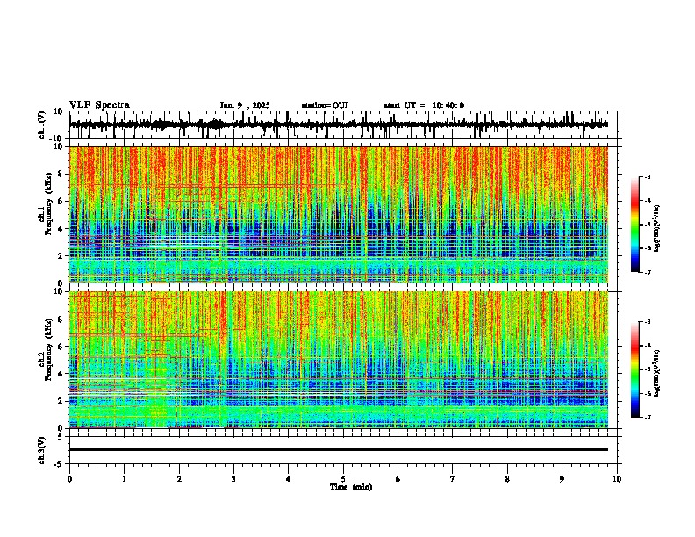
Task: Click the "Jan. 9 , 2025" date text
Action: pos(245,105)
